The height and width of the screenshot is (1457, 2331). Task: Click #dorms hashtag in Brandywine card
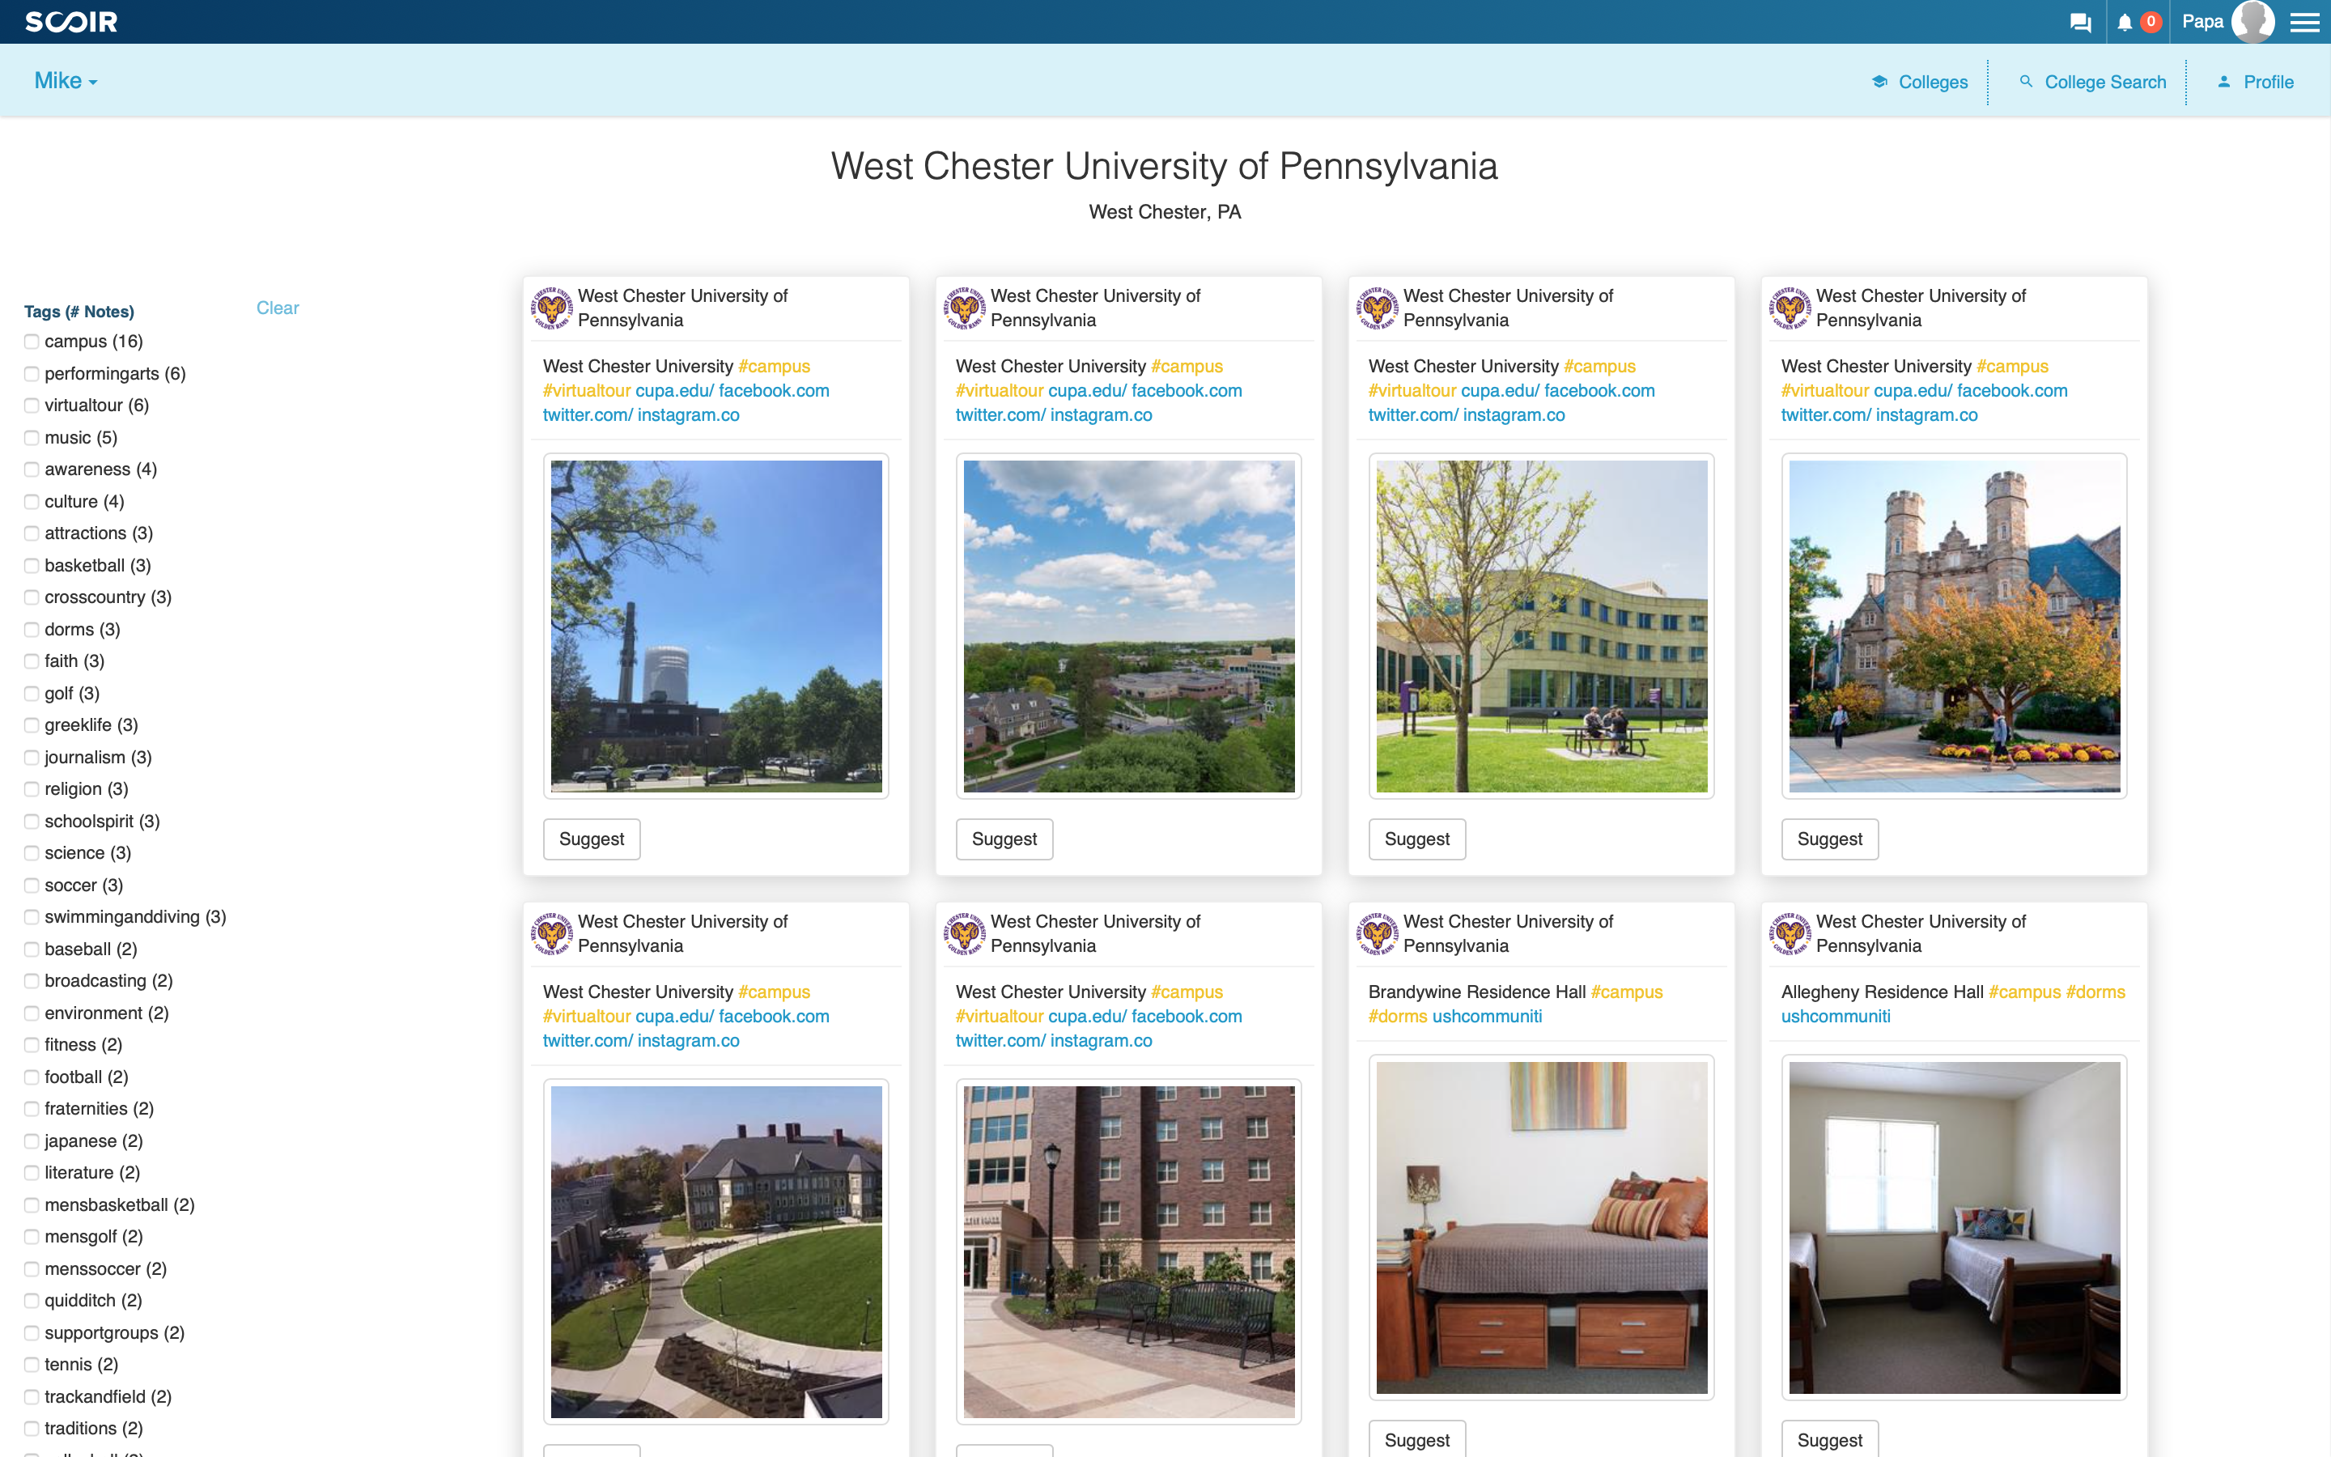[x=1398, y=1017]
